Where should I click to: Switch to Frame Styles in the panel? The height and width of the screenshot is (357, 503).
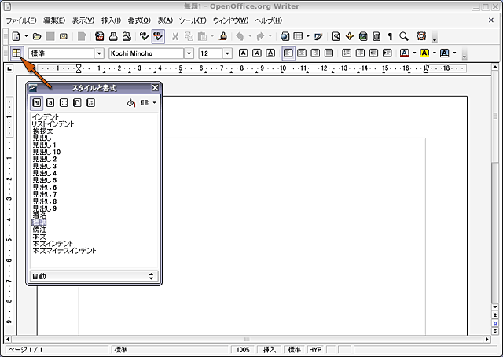point(64,102)
